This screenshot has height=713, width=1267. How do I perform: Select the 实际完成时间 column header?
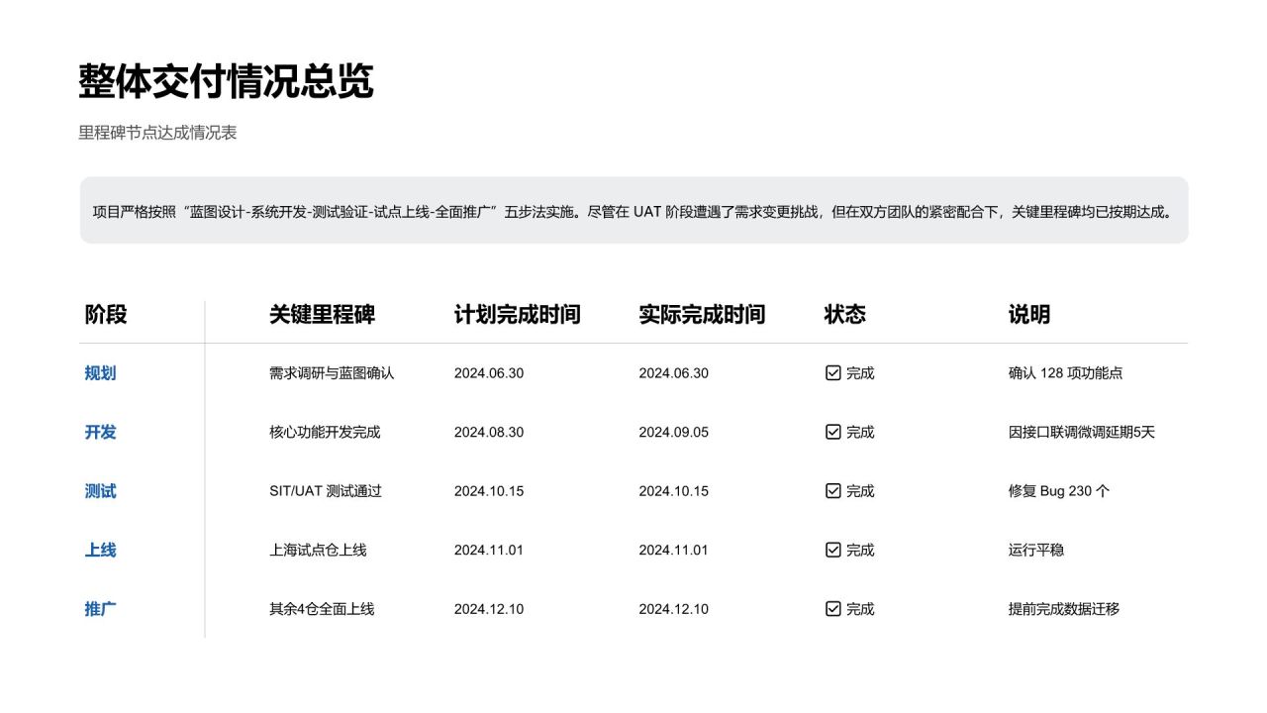click(x=702, y=315)
